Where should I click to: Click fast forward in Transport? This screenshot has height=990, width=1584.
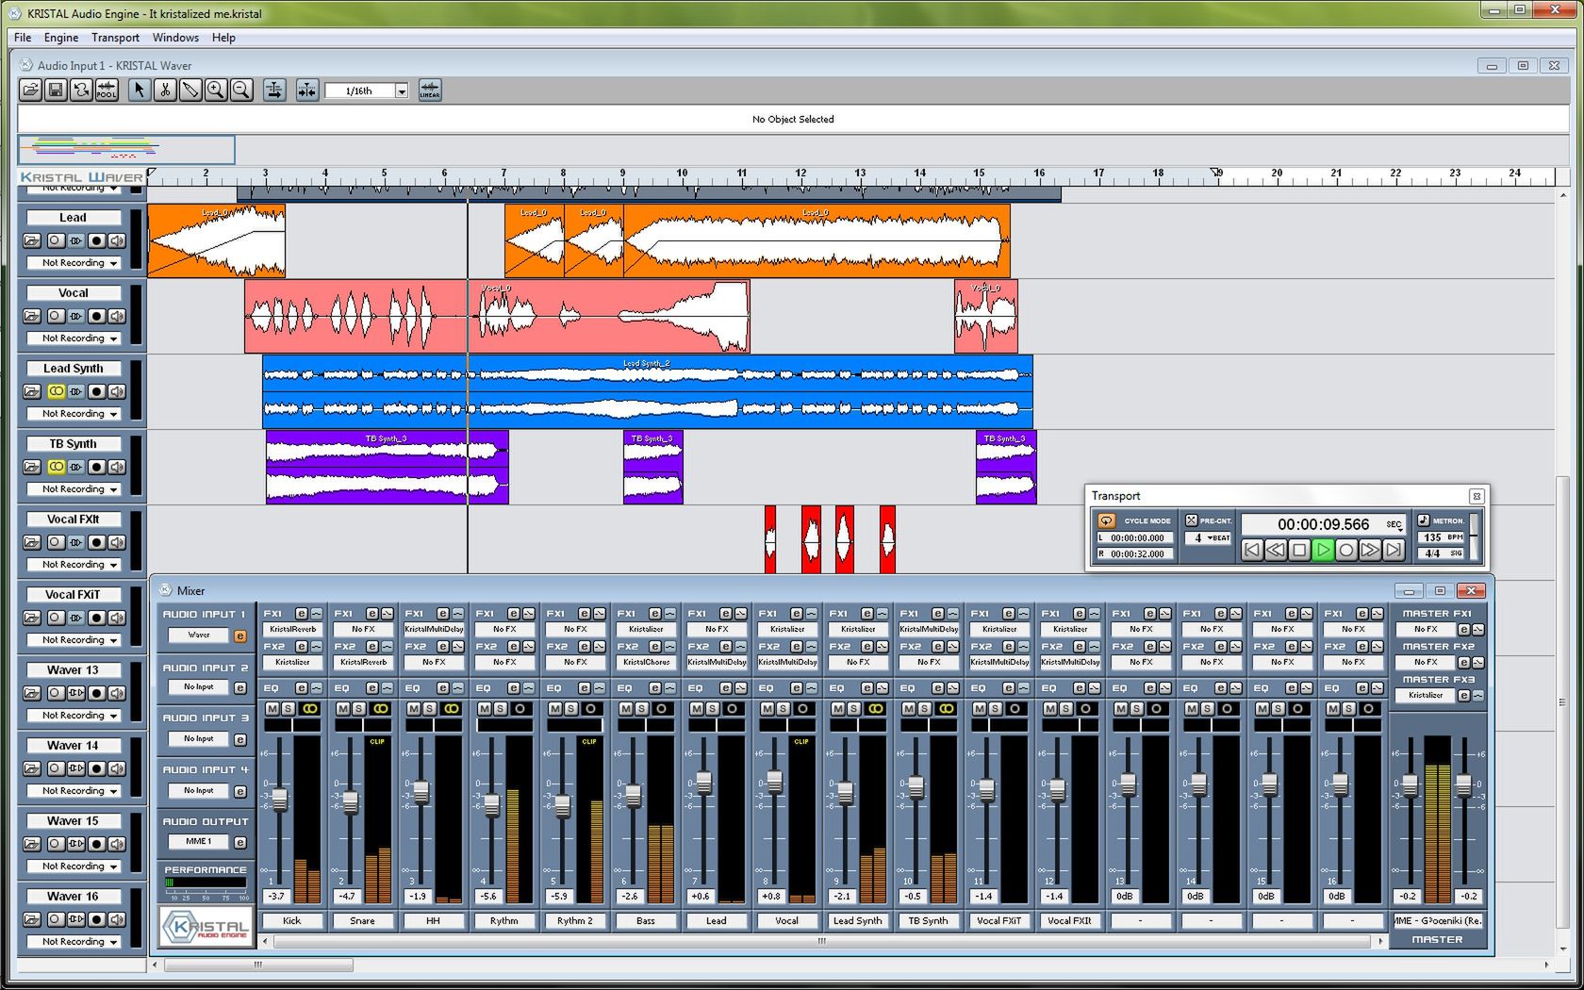(1370, 550)
